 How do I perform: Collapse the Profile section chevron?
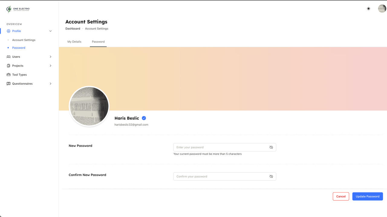[50, 31]
